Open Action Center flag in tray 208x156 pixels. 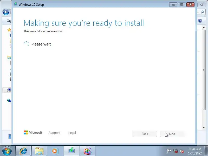pos(169,151)
